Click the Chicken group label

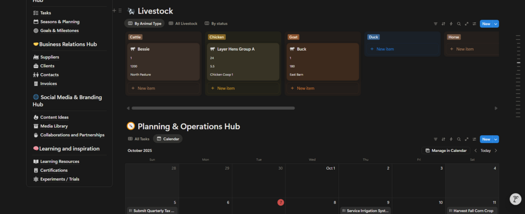click(217, 37)
